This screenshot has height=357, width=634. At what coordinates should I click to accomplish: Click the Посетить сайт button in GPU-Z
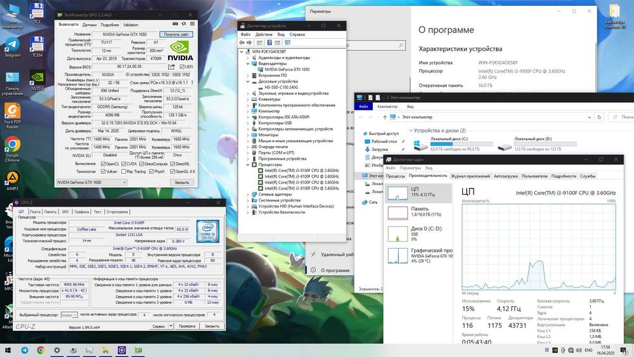[176, 34]
